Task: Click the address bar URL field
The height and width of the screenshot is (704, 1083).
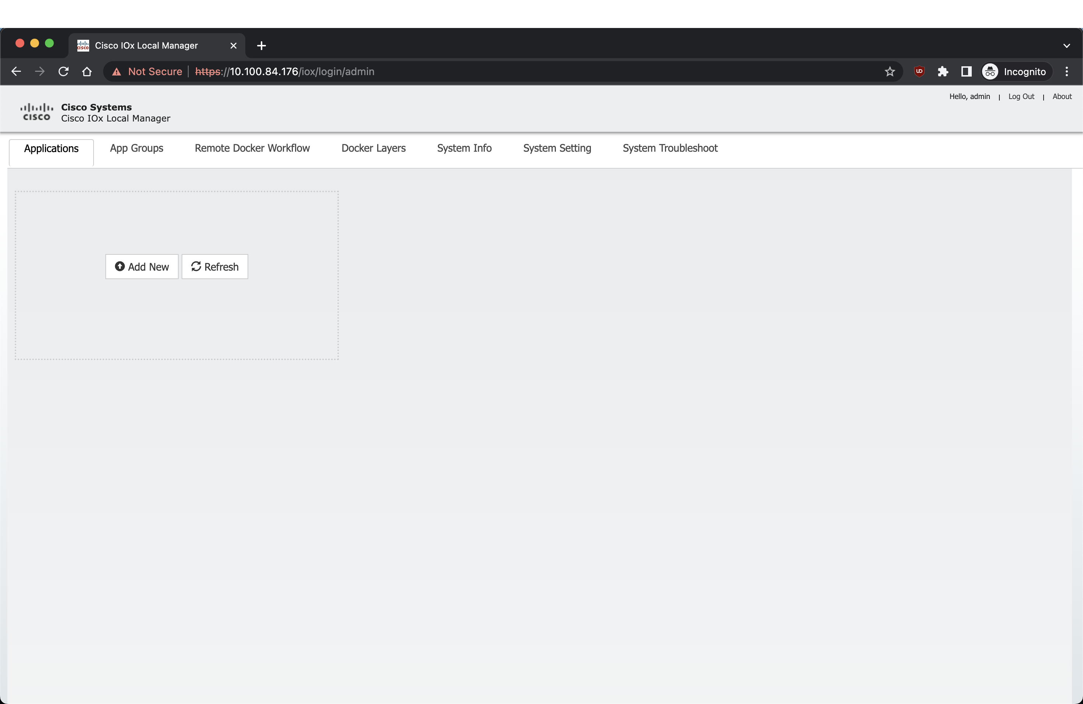Action: (501, 71)
